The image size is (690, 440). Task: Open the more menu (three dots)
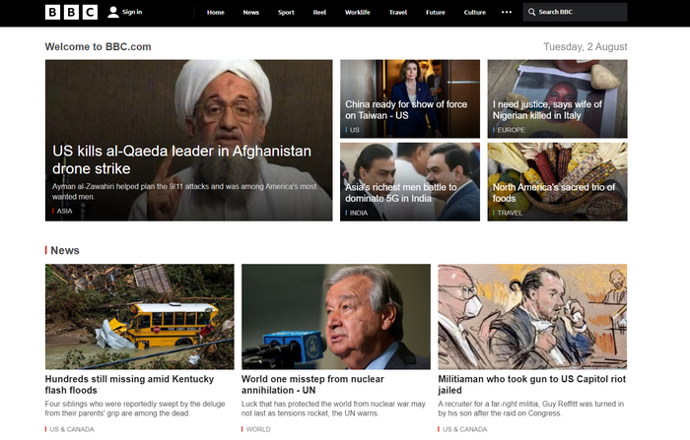pos(507,13)
